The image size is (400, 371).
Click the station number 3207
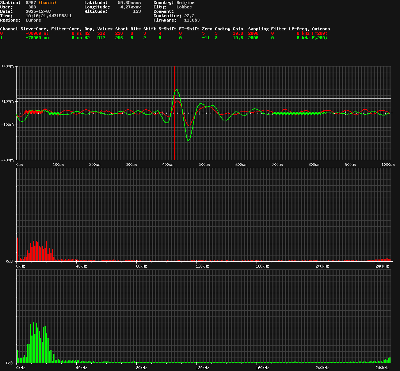pos(31,3)
